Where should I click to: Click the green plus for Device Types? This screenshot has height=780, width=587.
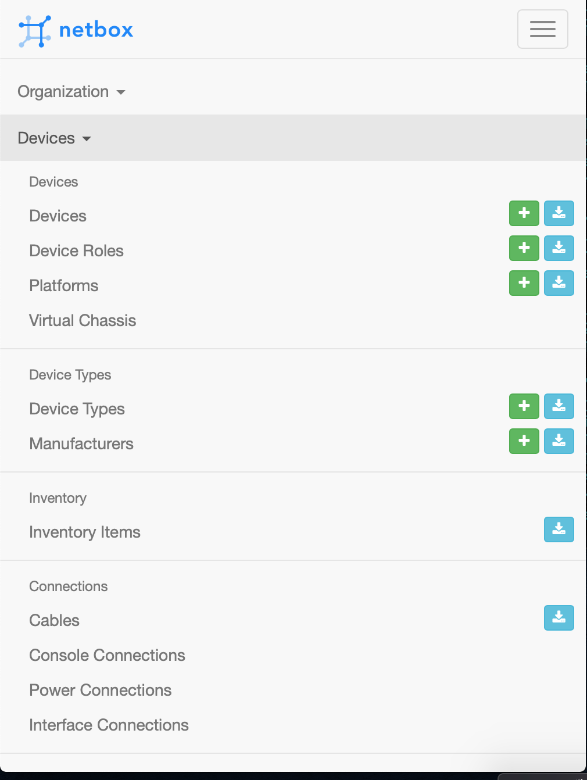point(524,406)
